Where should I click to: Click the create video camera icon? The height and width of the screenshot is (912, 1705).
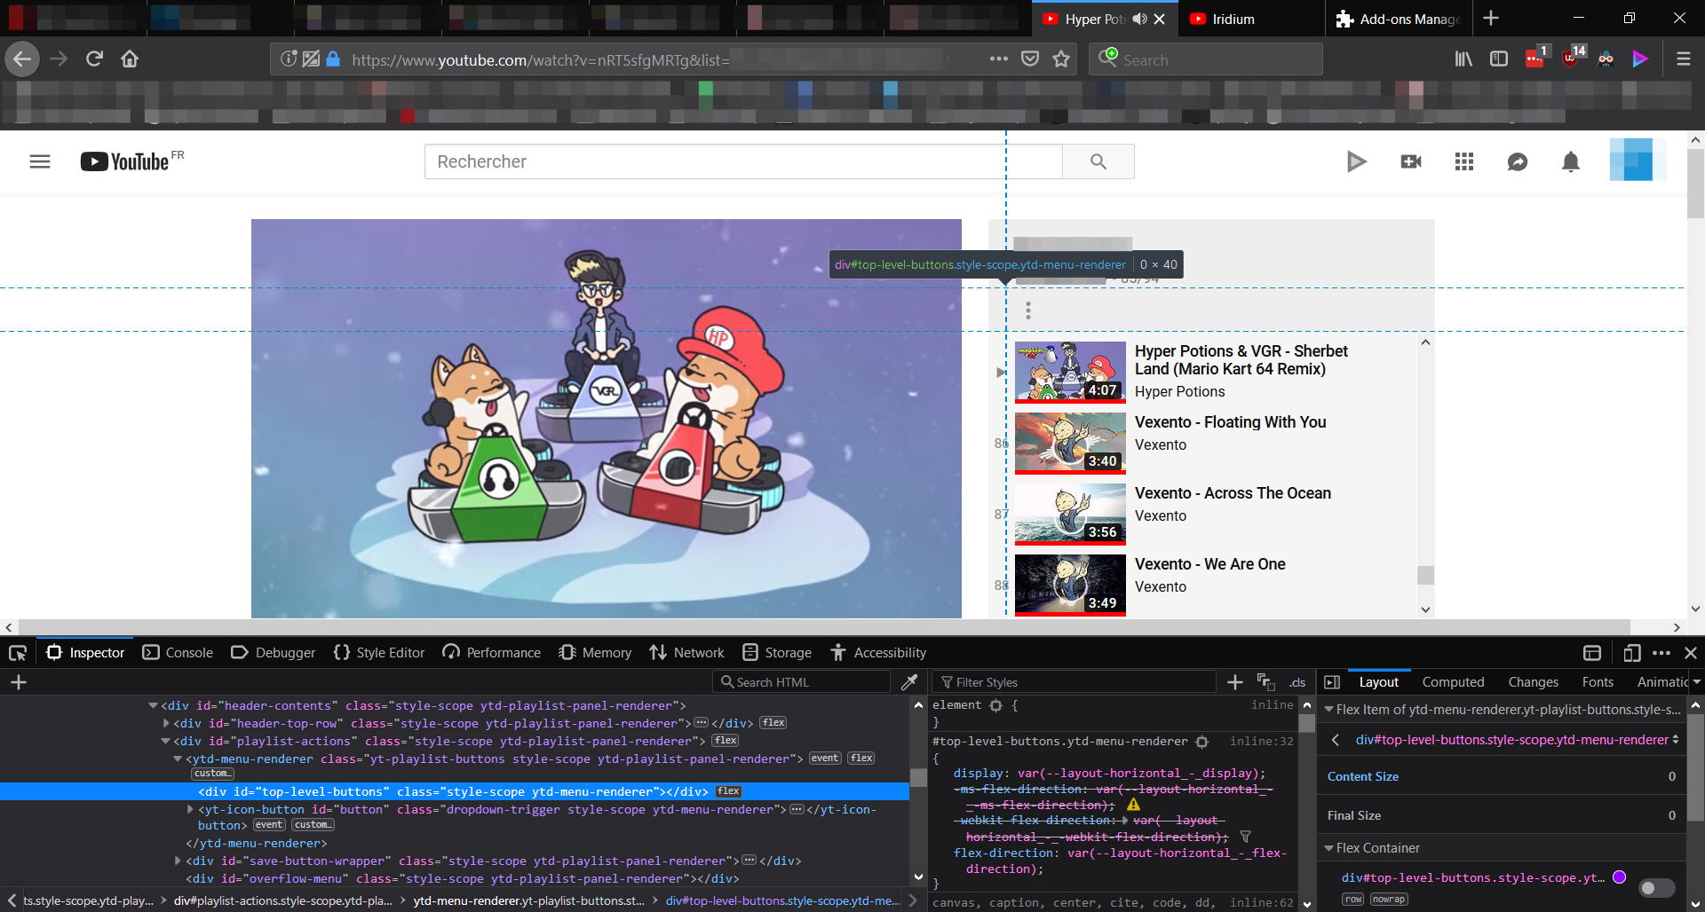point(1410,161)
